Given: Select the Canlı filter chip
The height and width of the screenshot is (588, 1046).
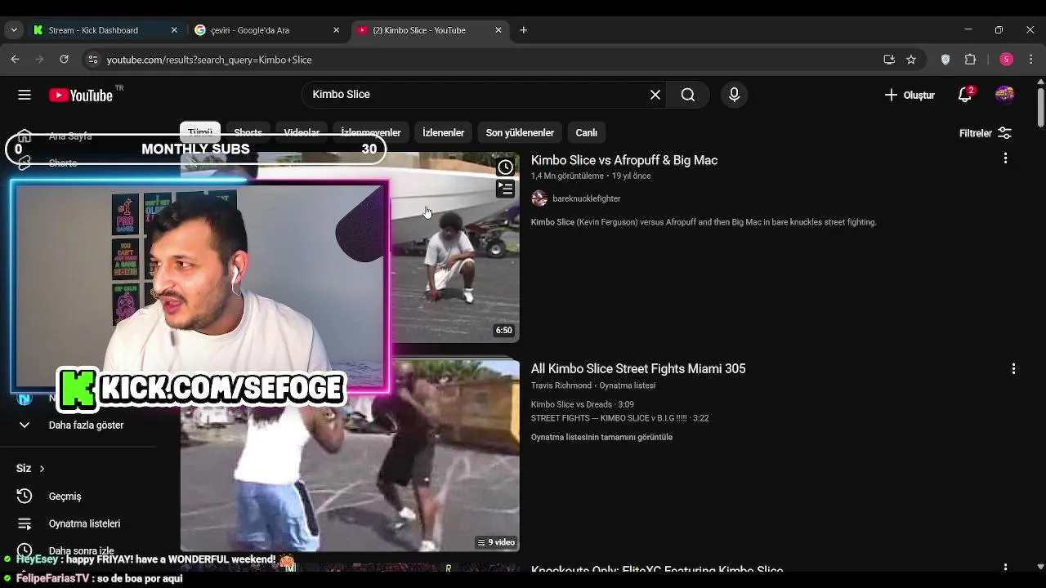Looking at the screenshot, I should tap(586, 133).
